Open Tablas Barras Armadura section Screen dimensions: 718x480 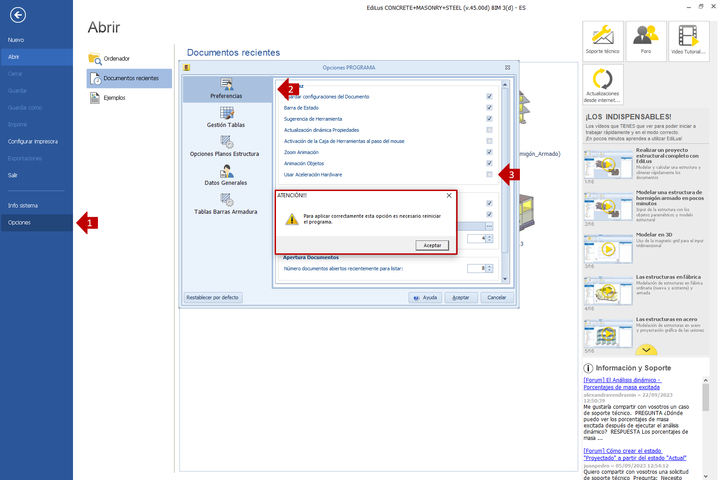tap(226, 204)
